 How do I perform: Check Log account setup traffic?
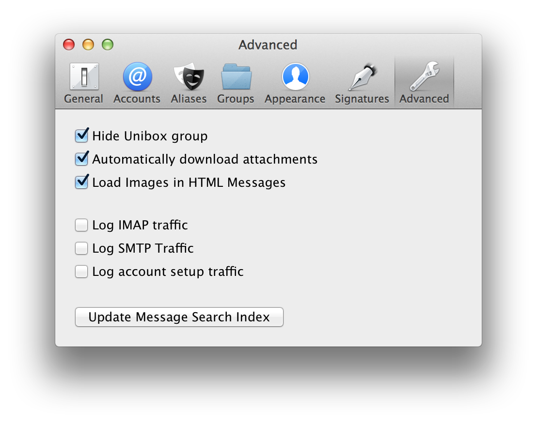(81, 272)
